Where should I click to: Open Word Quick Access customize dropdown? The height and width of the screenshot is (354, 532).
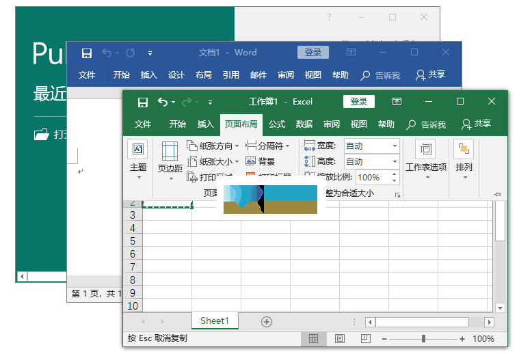pos(150,53)
